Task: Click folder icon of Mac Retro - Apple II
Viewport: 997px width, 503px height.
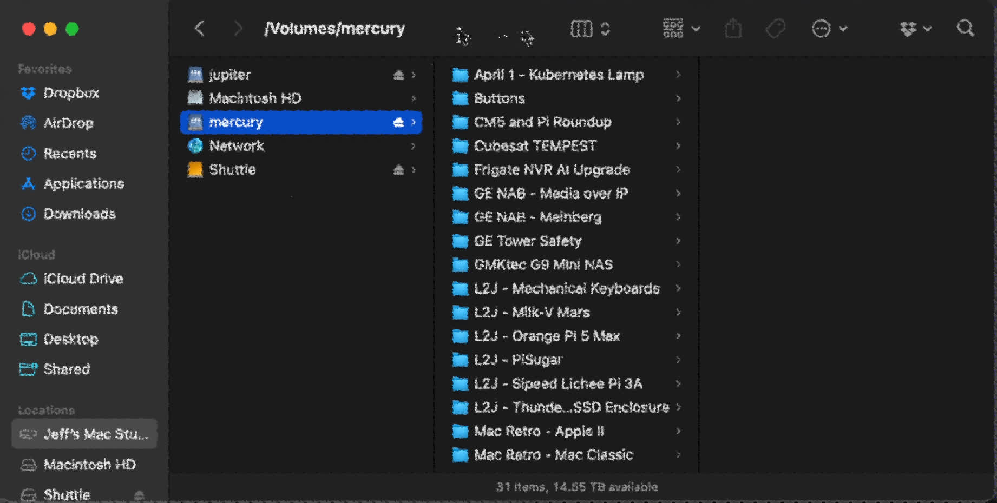Action: (460, 432)
